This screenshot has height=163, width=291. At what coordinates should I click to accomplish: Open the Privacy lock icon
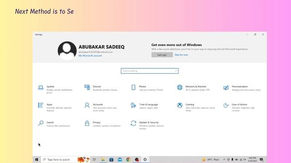[87, 123]
